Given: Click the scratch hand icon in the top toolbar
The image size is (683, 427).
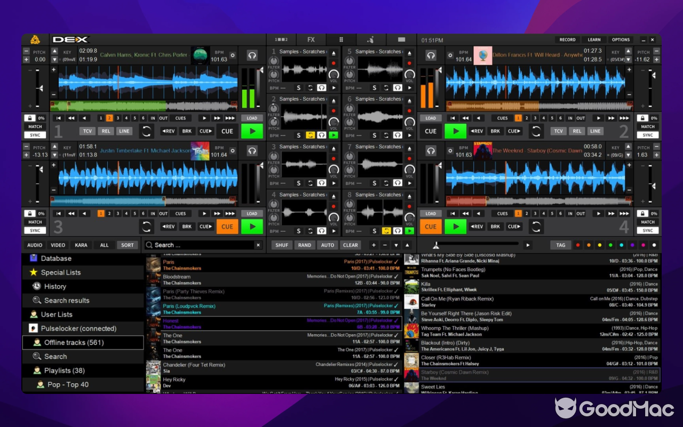Looking at the screenshot, I should tap(371, 39).
